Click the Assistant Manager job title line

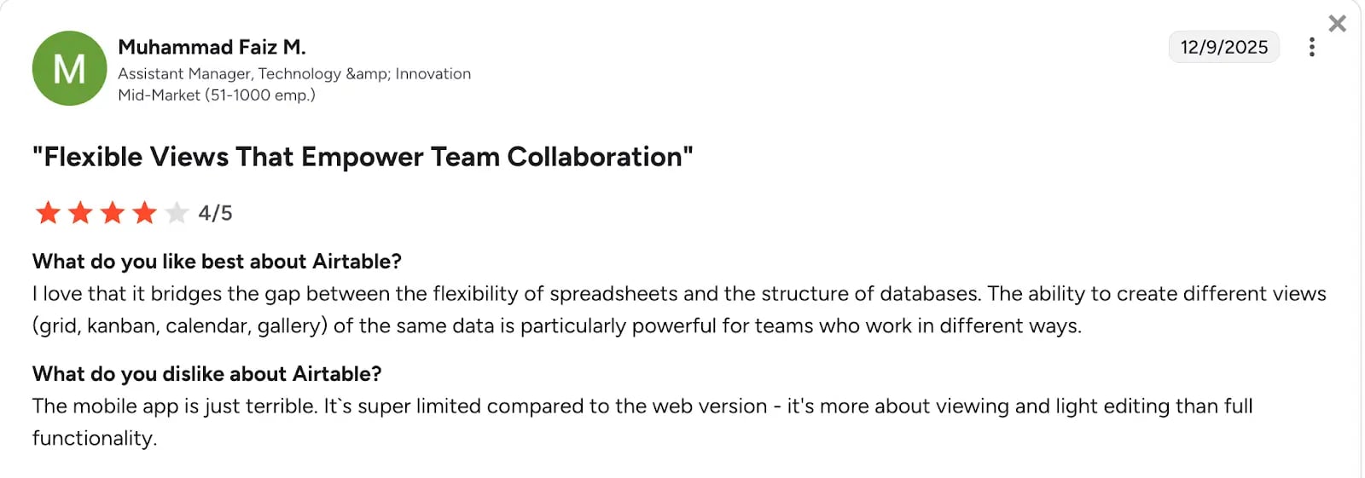pyautogui.click(x=293, y=74)
